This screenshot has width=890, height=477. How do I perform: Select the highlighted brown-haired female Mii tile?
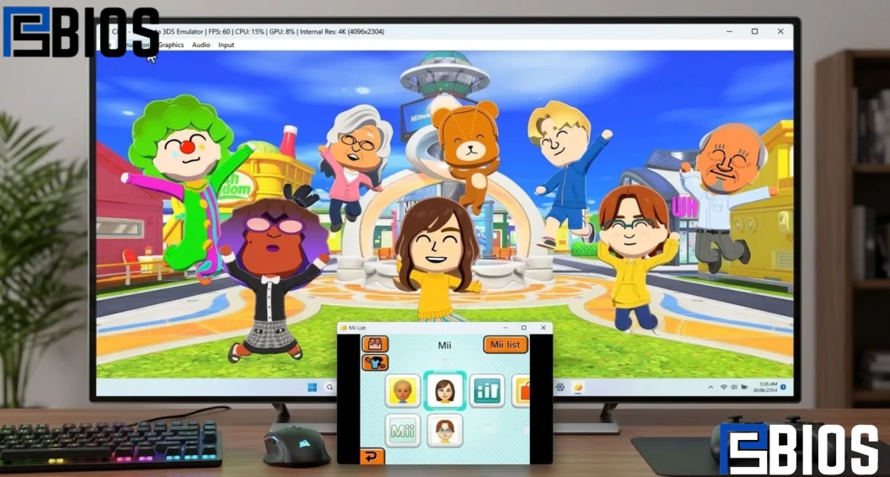coord(445,390)
